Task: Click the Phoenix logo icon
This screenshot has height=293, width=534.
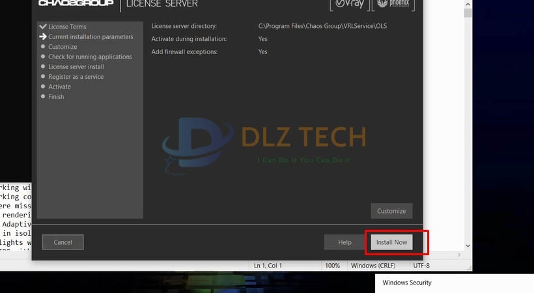Action: (393, 5)
